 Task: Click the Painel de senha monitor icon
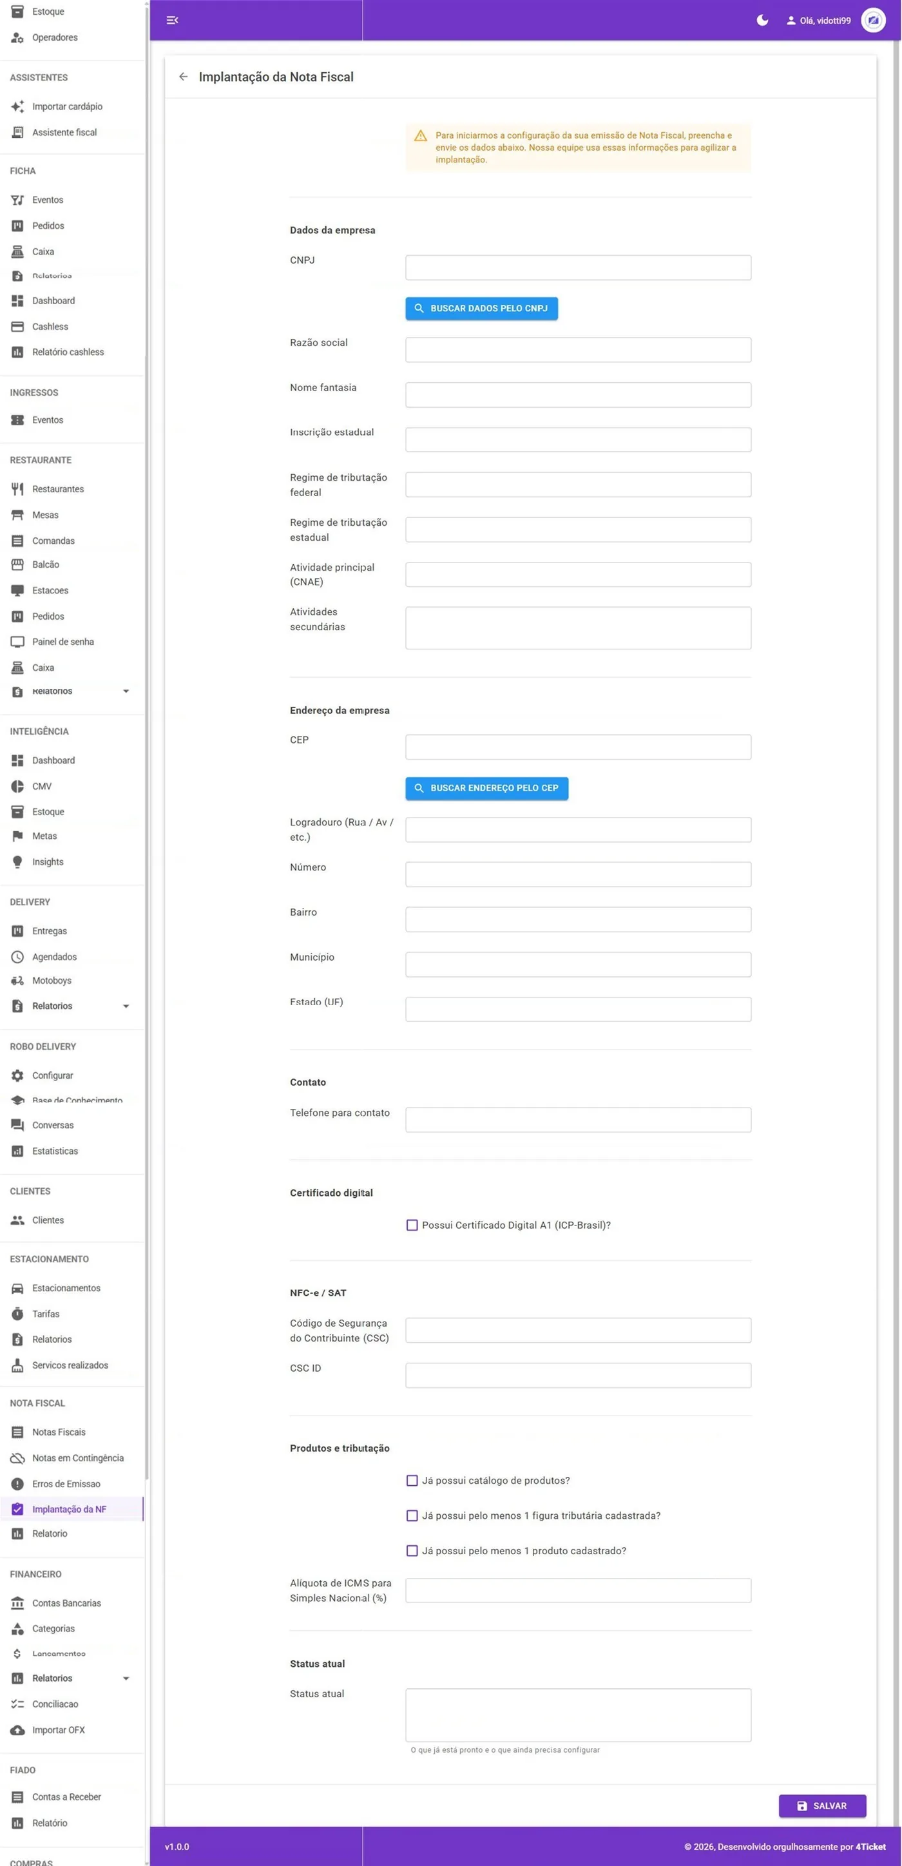pyautogui.click(x=17, y=642)
